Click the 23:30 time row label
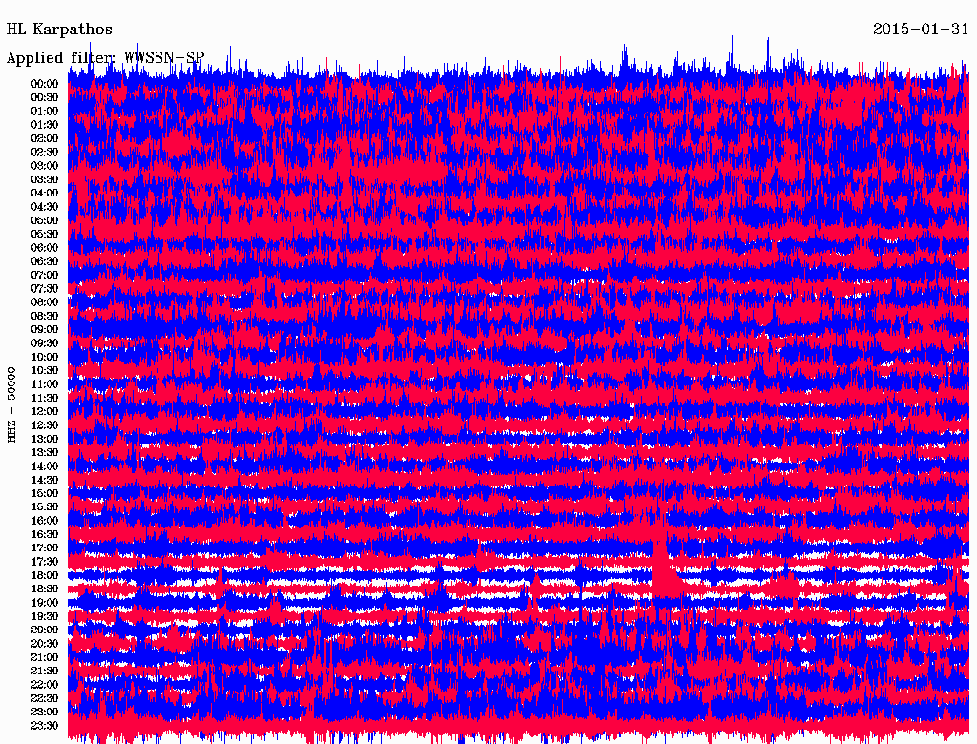 coord(45,726)
